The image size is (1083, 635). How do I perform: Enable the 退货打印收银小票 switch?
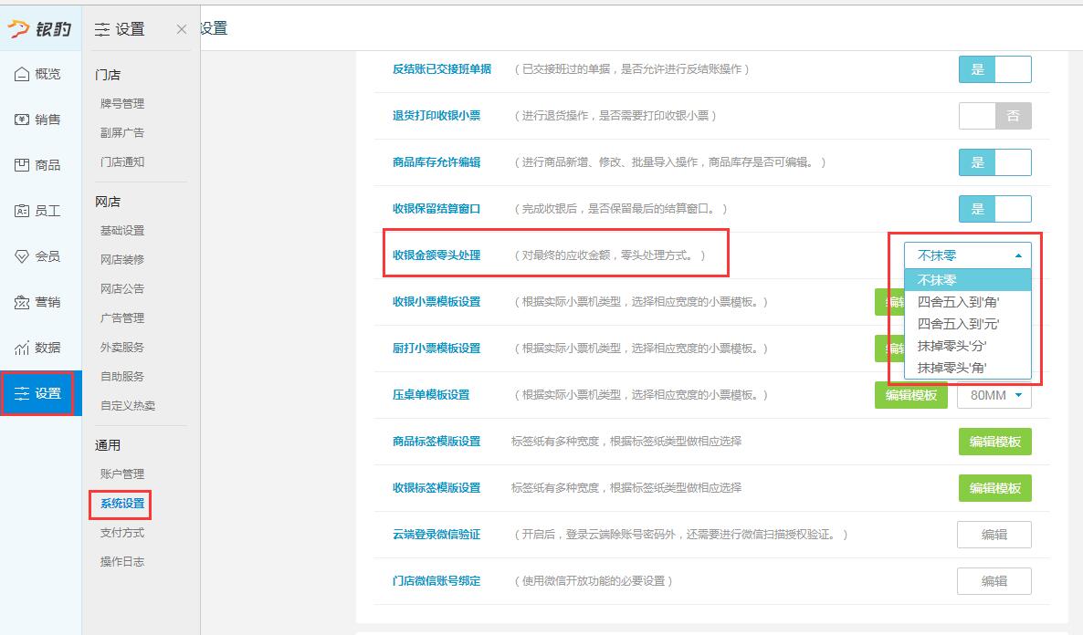(x=994, y=116)
